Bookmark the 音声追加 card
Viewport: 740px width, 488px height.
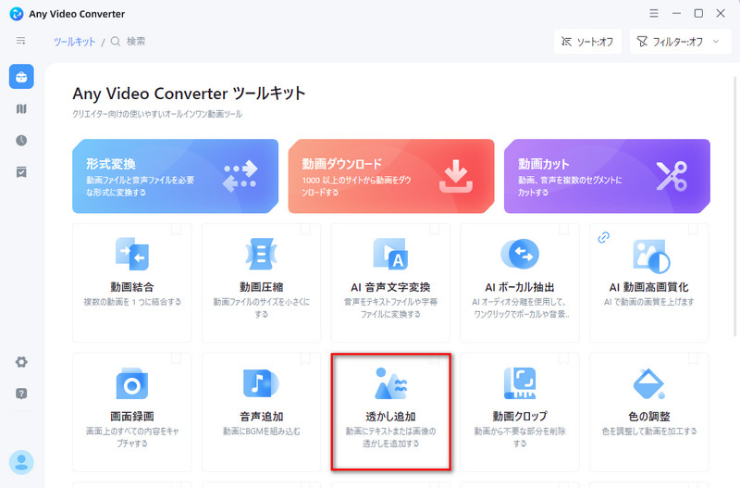click(x=305, y=359)
